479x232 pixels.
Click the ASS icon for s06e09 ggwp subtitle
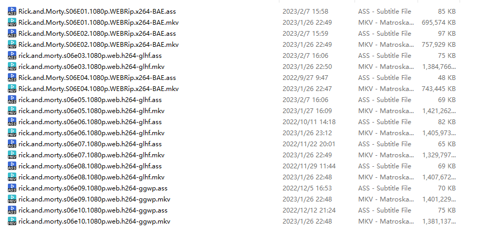(x=12, y=188)
